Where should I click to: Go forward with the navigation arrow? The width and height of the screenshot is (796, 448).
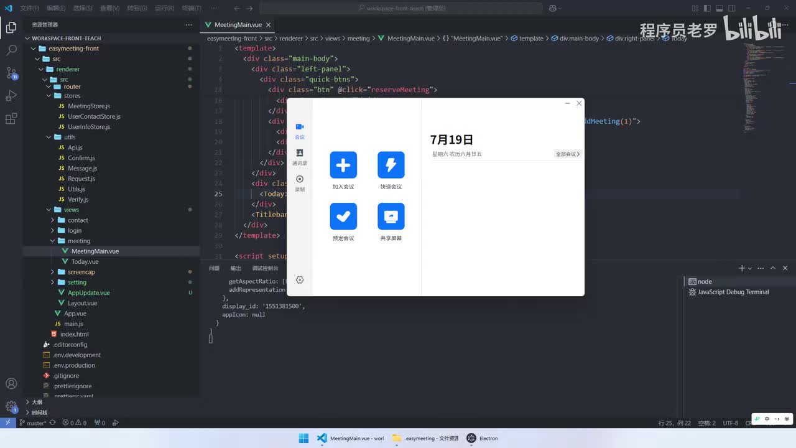[x=250, y=8]
